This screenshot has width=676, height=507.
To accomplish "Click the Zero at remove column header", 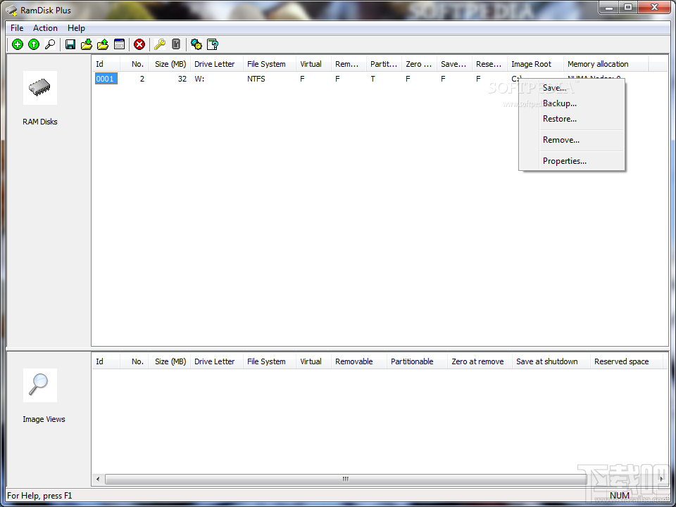I will (480, 361).
